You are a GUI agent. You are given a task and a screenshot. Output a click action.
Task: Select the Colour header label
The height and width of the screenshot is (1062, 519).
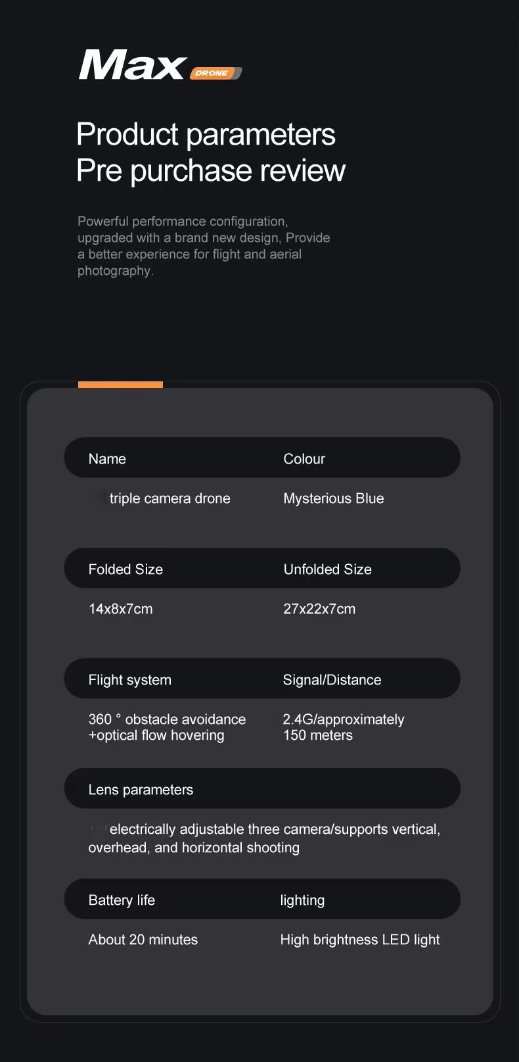tap(304, 459)
